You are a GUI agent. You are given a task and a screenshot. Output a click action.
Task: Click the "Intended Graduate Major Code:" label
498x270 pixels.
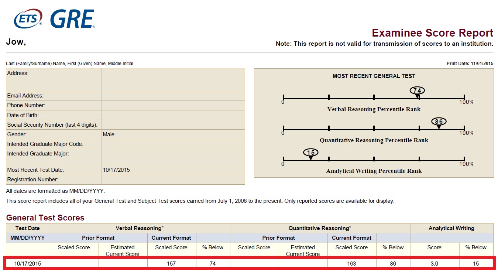pos(45,144)
